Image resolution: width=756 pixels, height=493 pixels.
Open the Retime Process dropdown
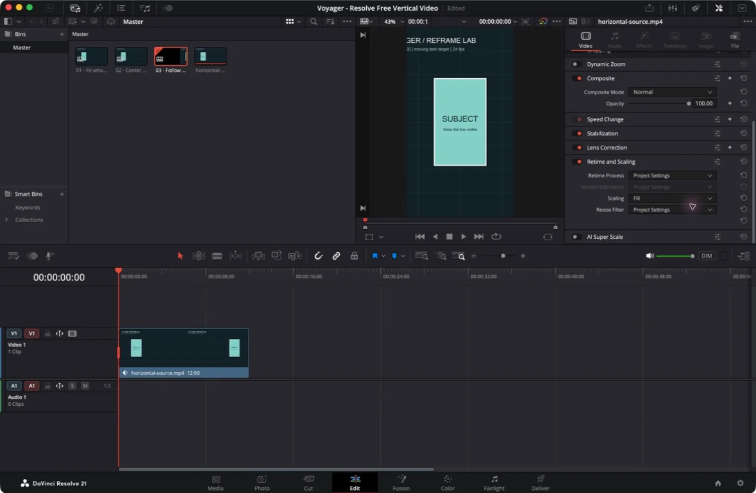coord(672,175)
